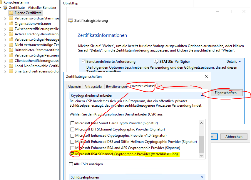
Task: Click the Zwischenzertifizierungsstellen folder icon
Action: point(11,29)
